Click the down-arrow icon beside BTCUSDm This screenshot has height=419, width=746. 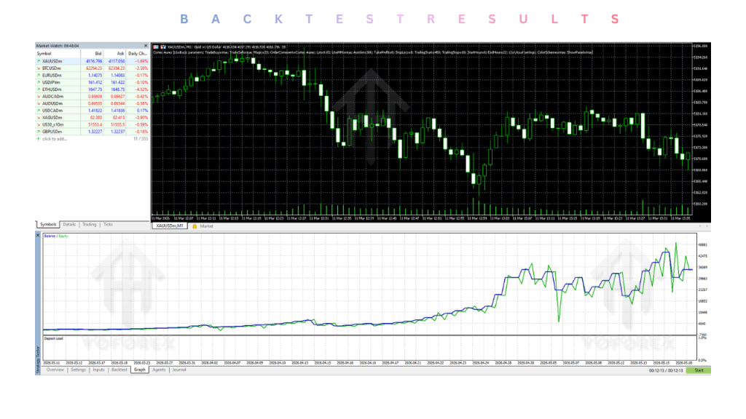tap(39, 68)
